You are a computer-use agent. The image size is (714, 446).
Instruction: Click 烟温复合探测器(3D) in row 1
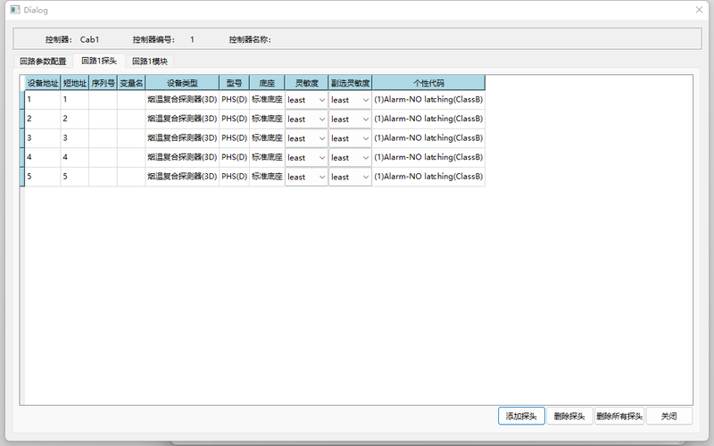[x=182, y=100]
